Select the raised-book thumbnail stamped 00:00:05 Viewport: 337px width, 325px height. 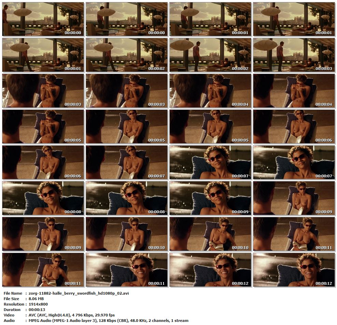pos(43,127)
